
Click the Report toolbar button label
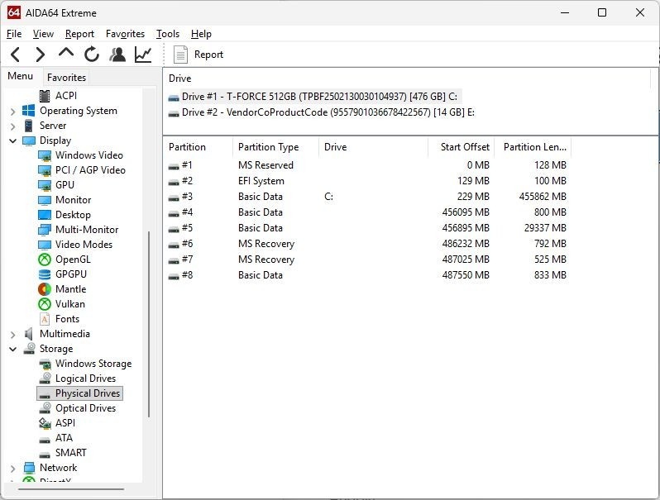click(208, 55)
